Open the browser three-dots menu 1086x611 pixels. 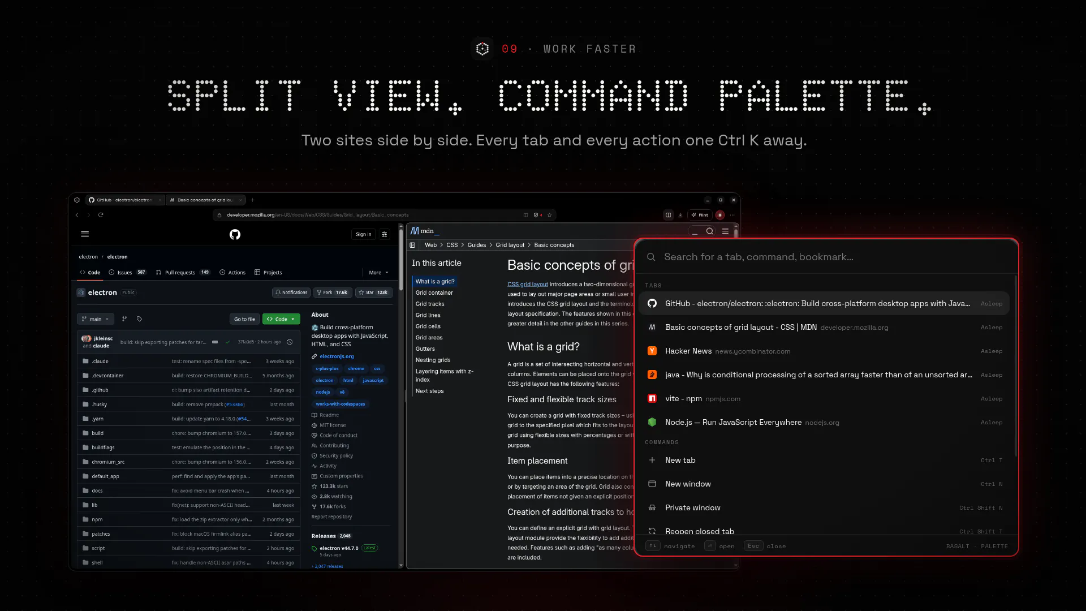click(732, 215)
